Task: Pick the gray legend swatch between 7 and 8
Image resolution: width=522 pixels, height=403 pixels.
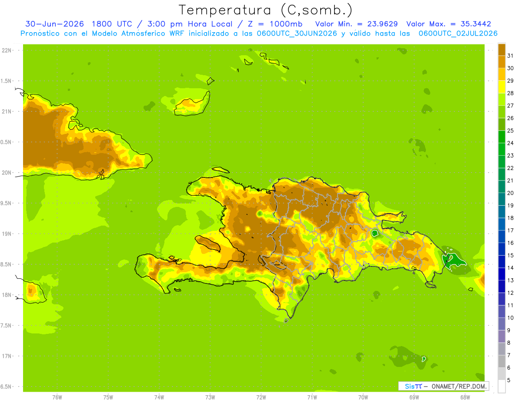Action: coord(502,349)
